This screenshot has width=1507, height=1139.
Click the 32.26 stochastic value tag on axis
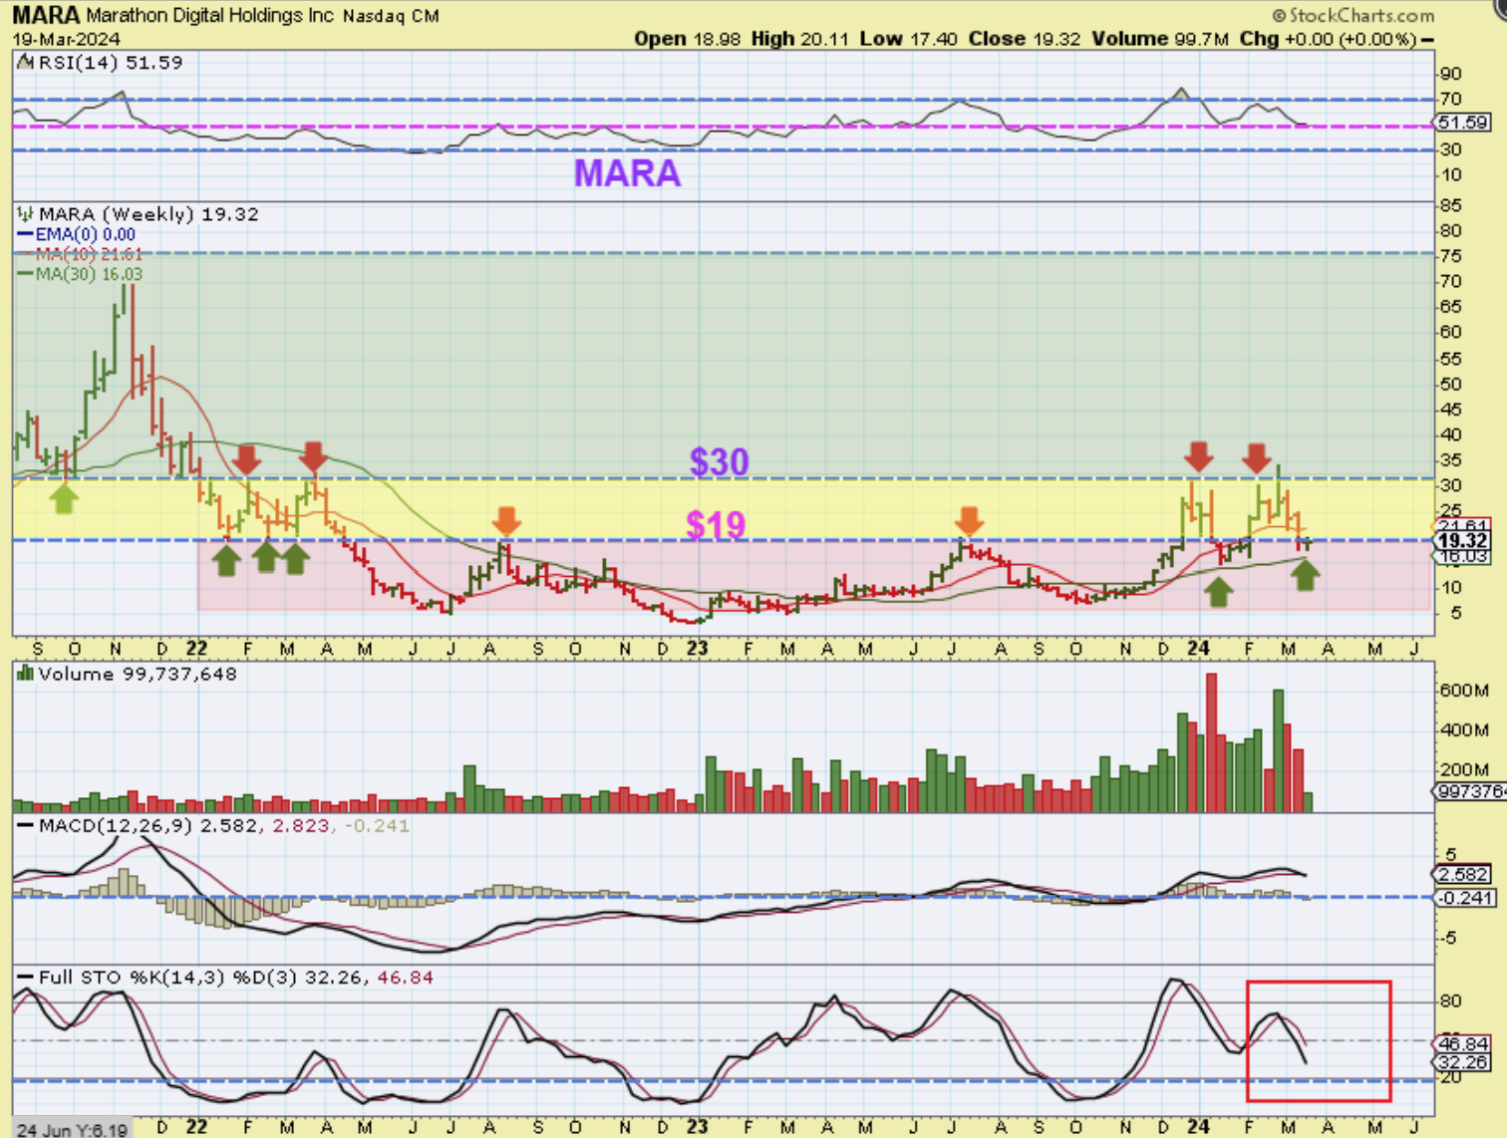point(1462,1062)
